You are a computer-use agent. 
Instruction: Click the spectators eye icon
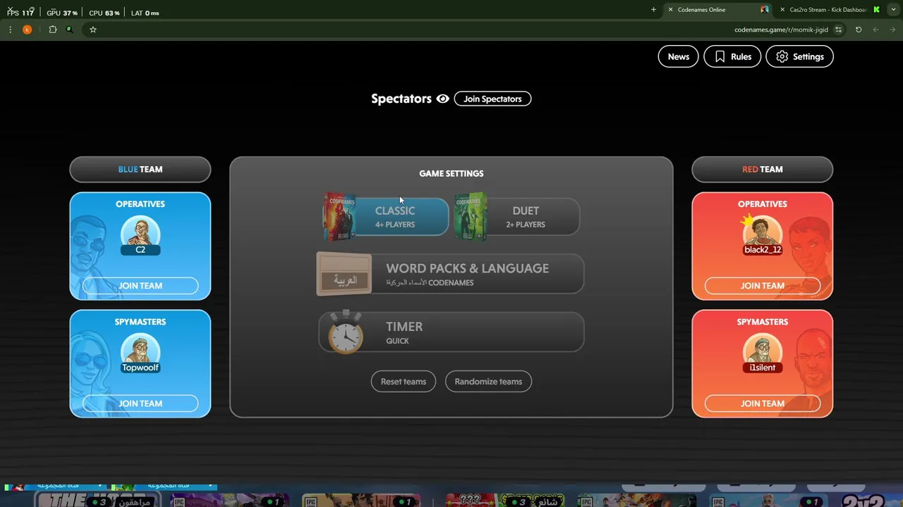pos(442,99)
